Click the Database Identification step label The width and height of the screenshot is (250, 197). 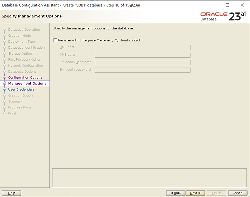pos(26,48)
